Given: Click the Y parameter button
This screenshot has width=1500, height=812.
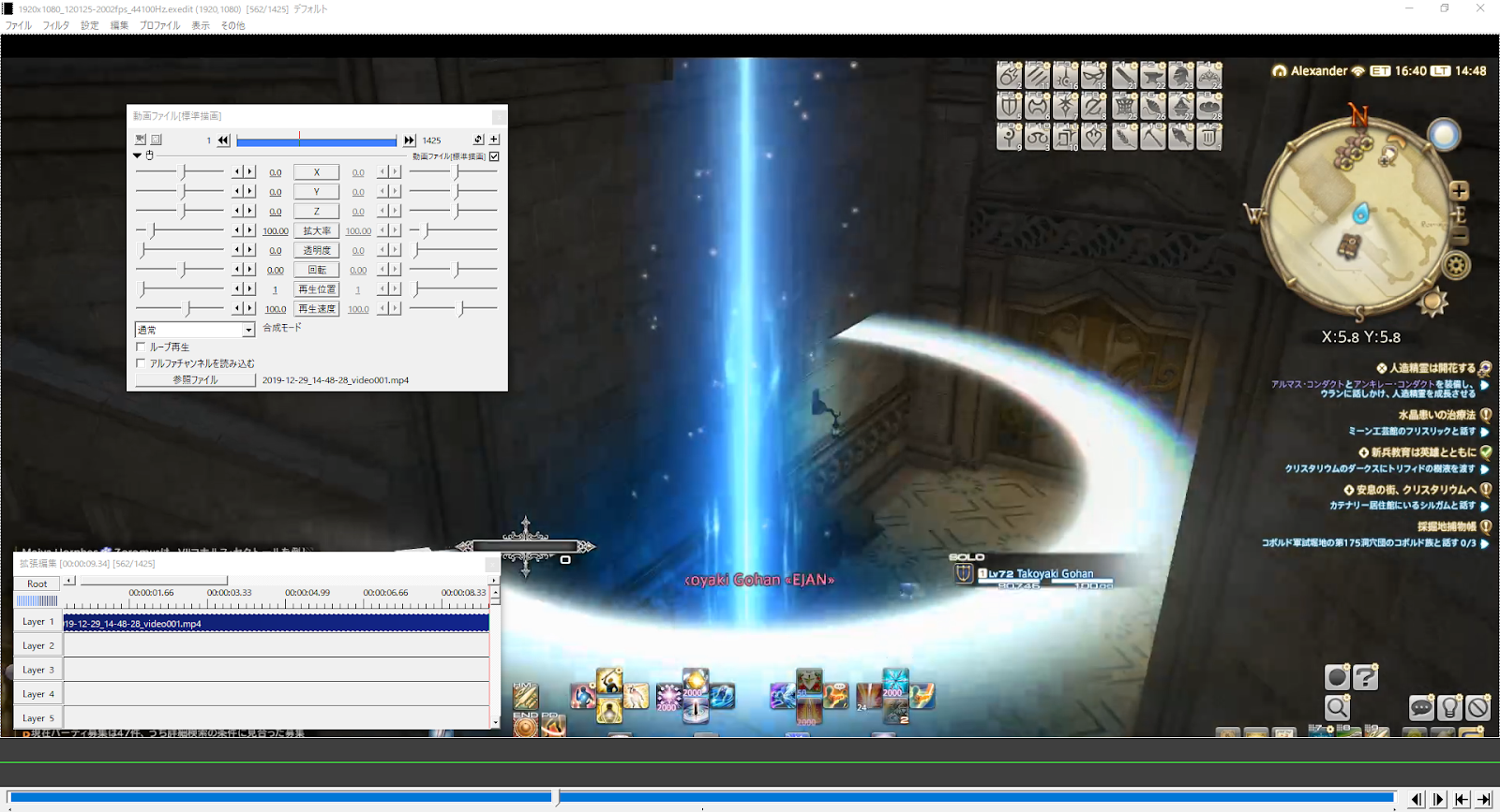Looking at the screenshot, I should coord(317,192).
